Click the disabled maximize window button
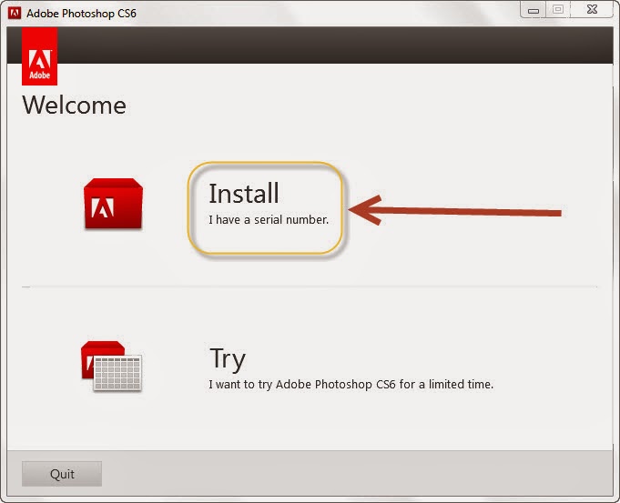The width and height of the screenshot is (620, 503). click(x=558, y=9)
